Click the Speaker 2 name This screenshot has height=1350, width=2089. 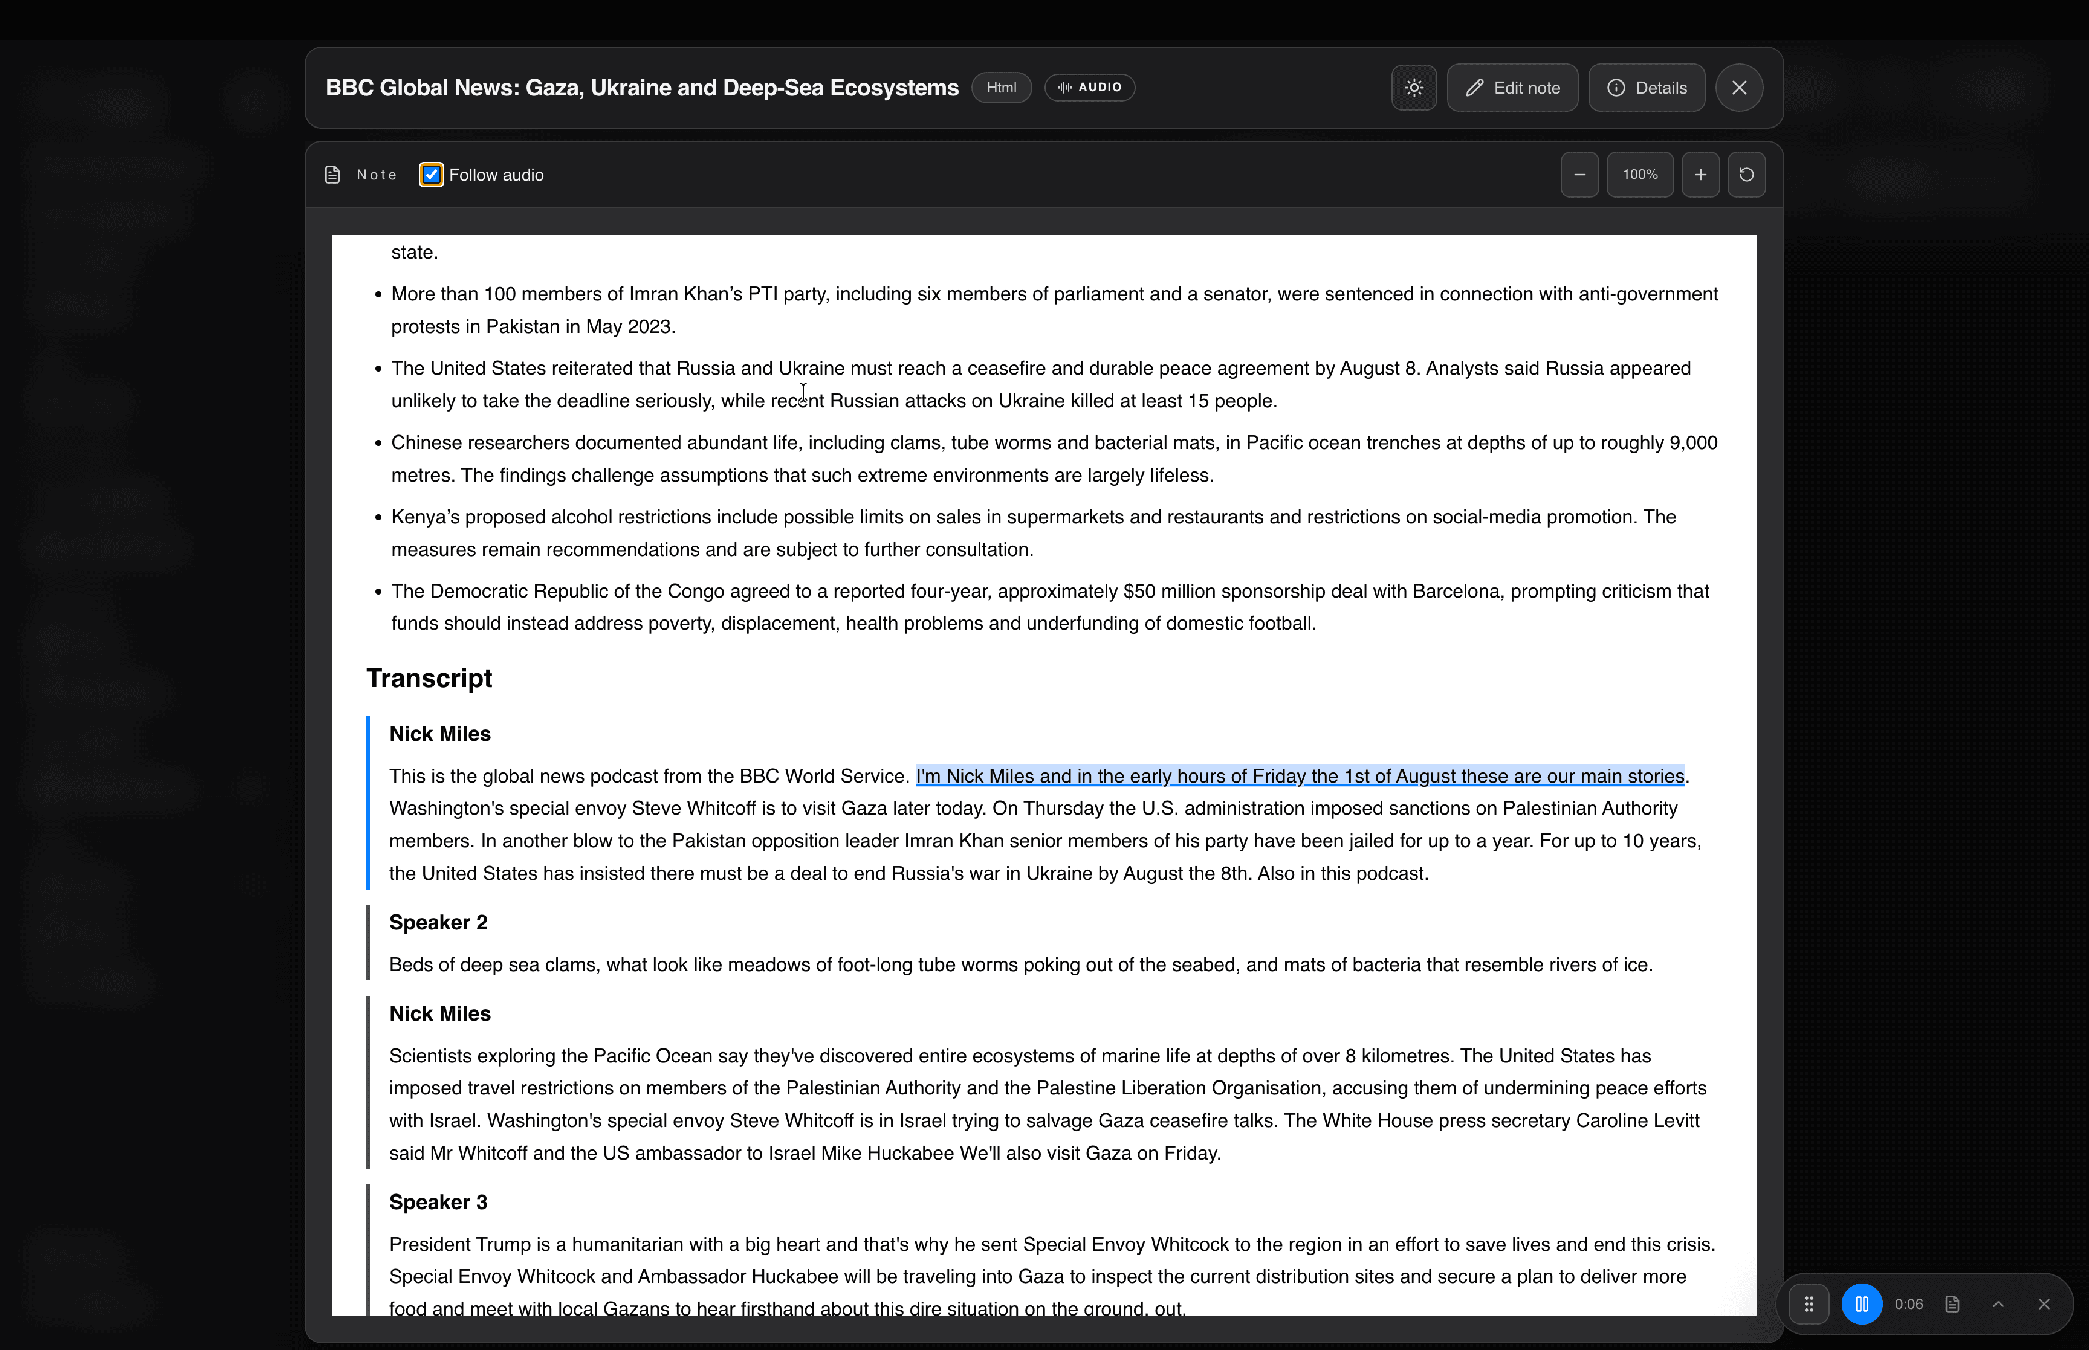pos(438,922)
